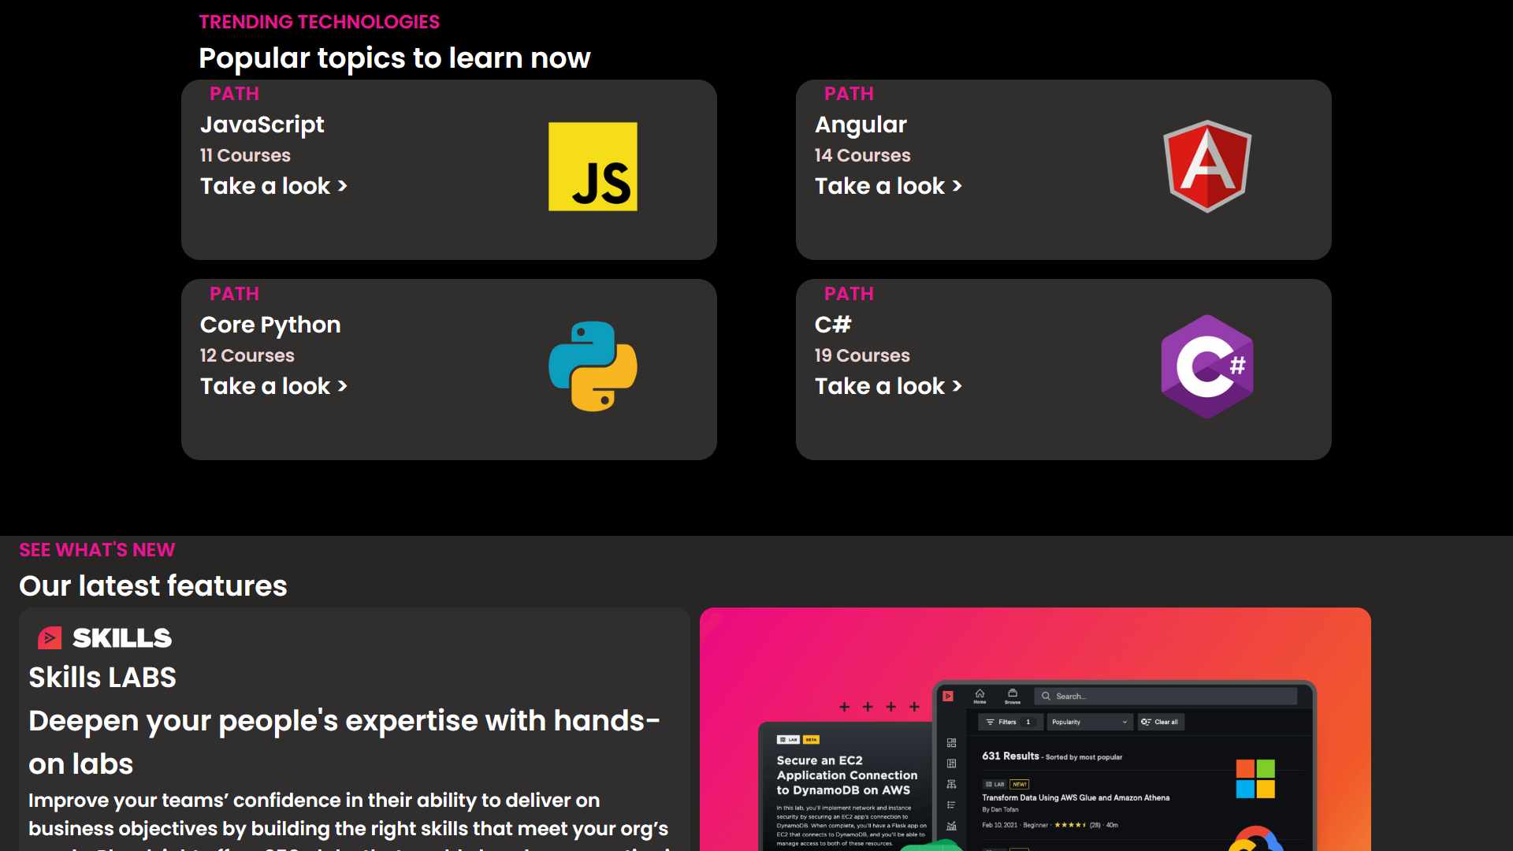The image size is (1513, 851).
Task: Click the 11 Courses label for JavaScript
Action: click(x=245, y=155)
